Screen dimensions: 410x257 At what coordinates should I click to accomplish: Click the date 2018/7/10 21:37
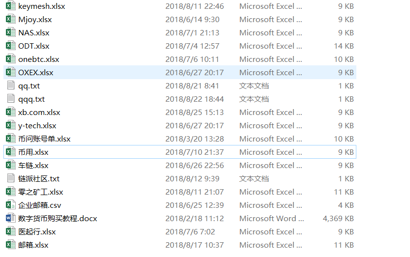(x=194, y=152)
